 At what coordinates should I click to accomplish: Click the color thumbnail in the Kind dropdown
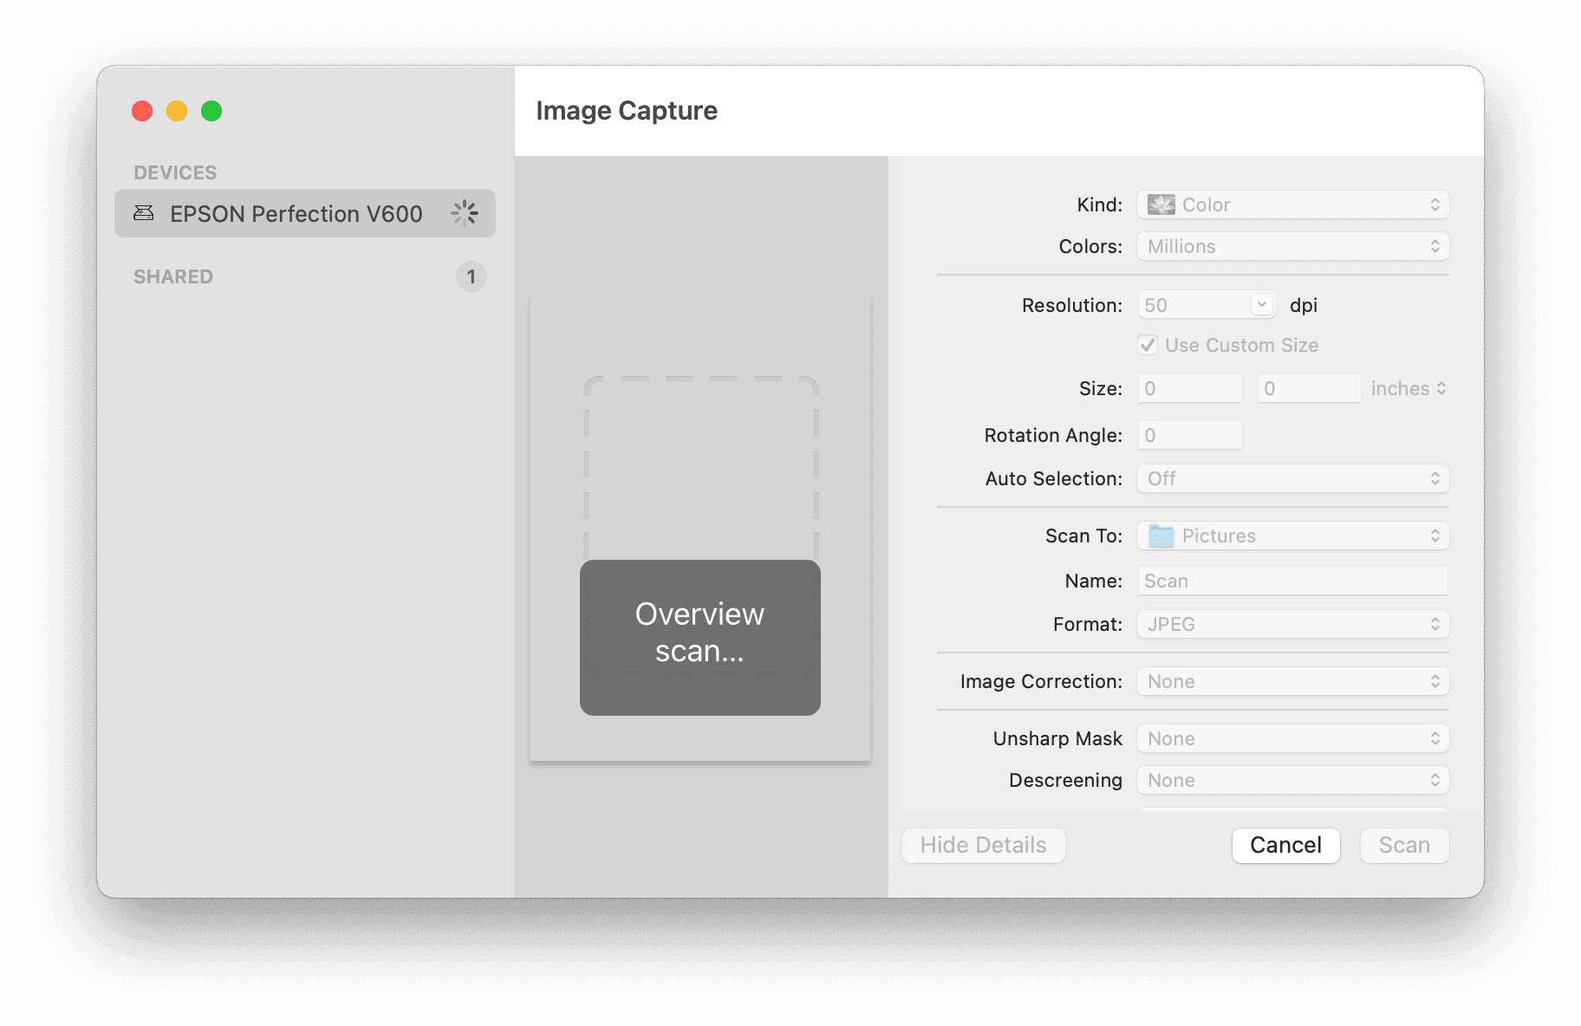pos(1161,205)
